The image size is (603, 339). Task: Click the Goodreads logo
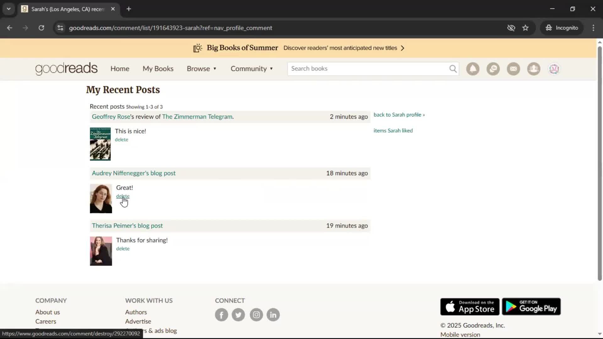[x=66, y=69]
